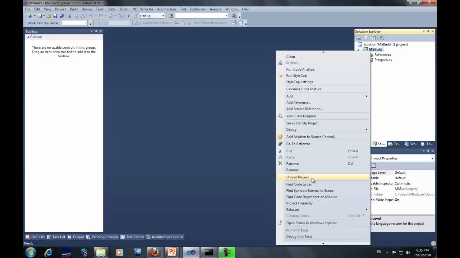Screen dimensions: 460x258
Task: Click the View Class Diagram icon in Solution Explorer
Action: pyautogui.click(x=382, y=38)
